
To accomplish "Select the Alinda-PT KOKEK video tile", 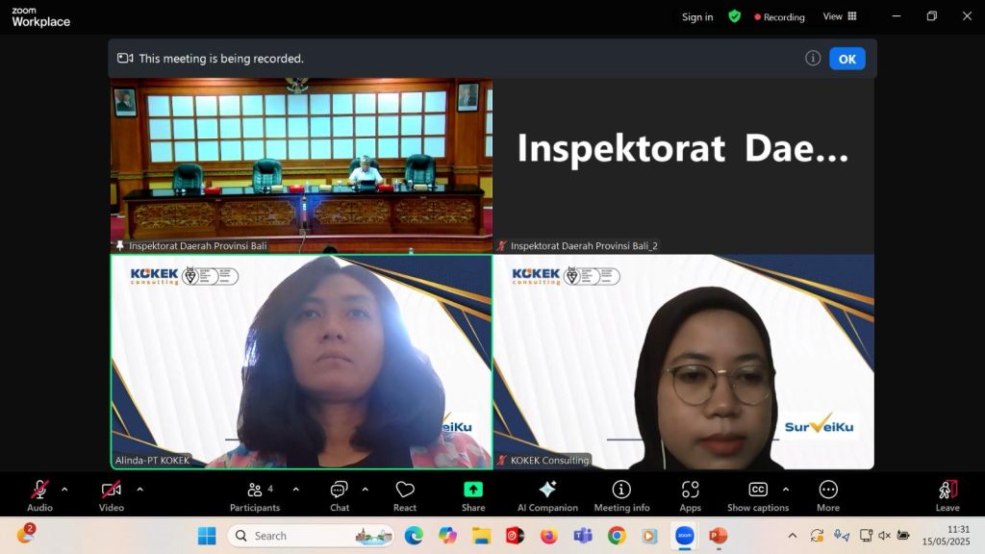I will pos(301,362).
